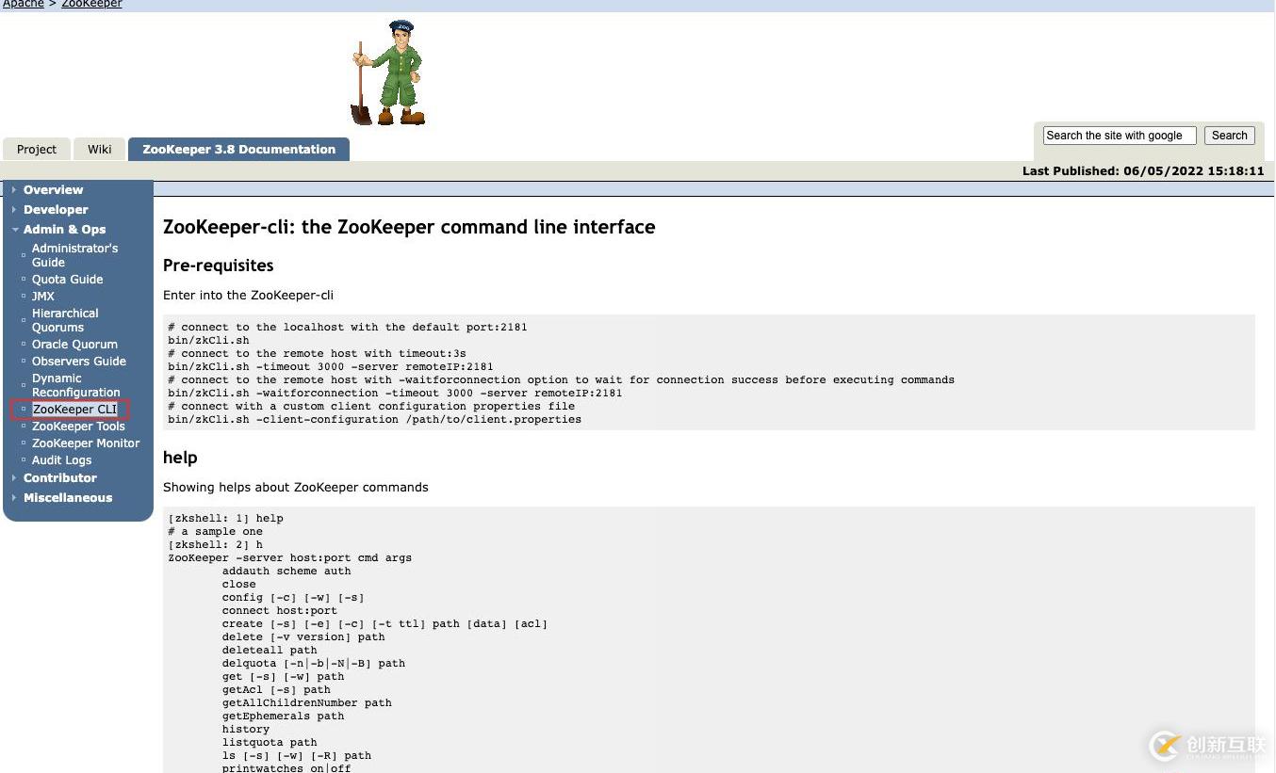This screenshot has width=1276, height=773.
Task: Click the Search button
Action: coord(1229,136)
